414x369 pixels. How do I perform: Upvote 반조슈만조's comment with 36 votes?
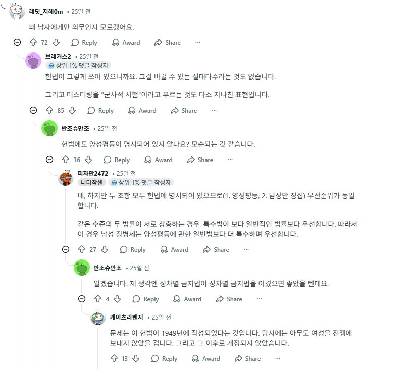66,160
